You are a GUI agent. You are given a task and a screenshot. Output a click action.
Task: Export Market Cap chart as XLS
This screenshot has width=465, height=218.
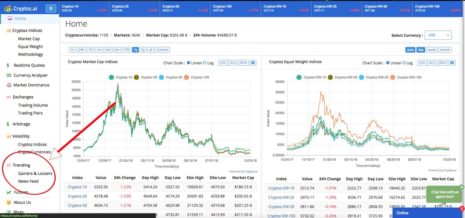coord(232,63)
